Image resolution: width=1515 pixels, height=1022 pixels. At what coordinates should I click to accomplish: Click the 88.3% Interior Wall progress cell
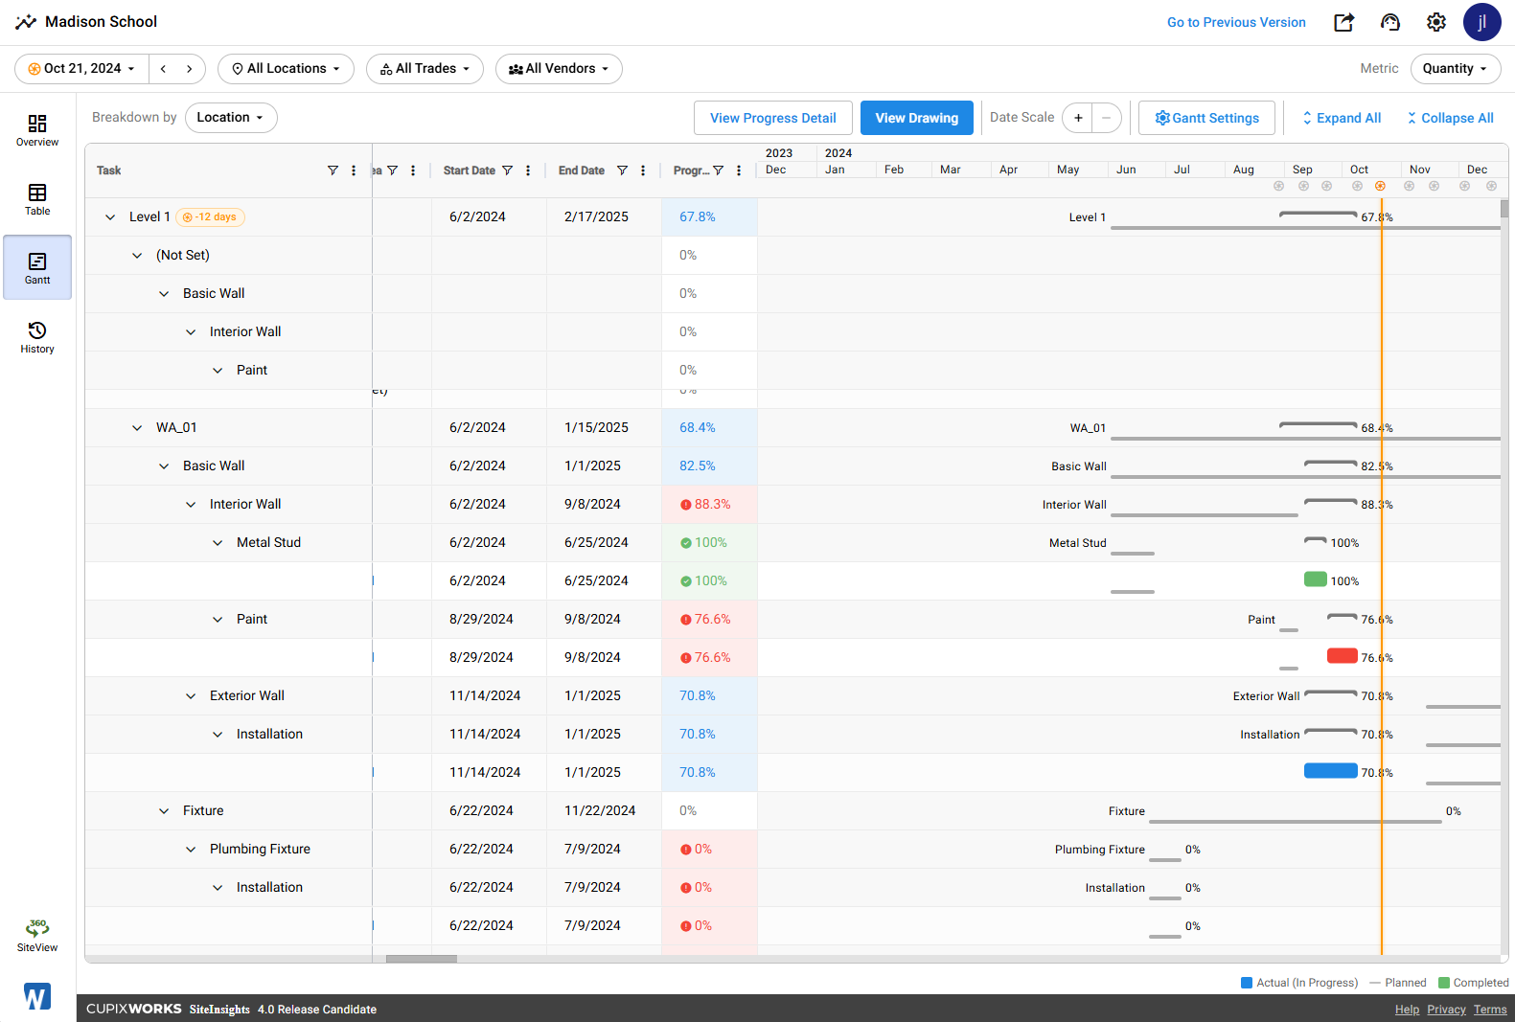point(709,505)
